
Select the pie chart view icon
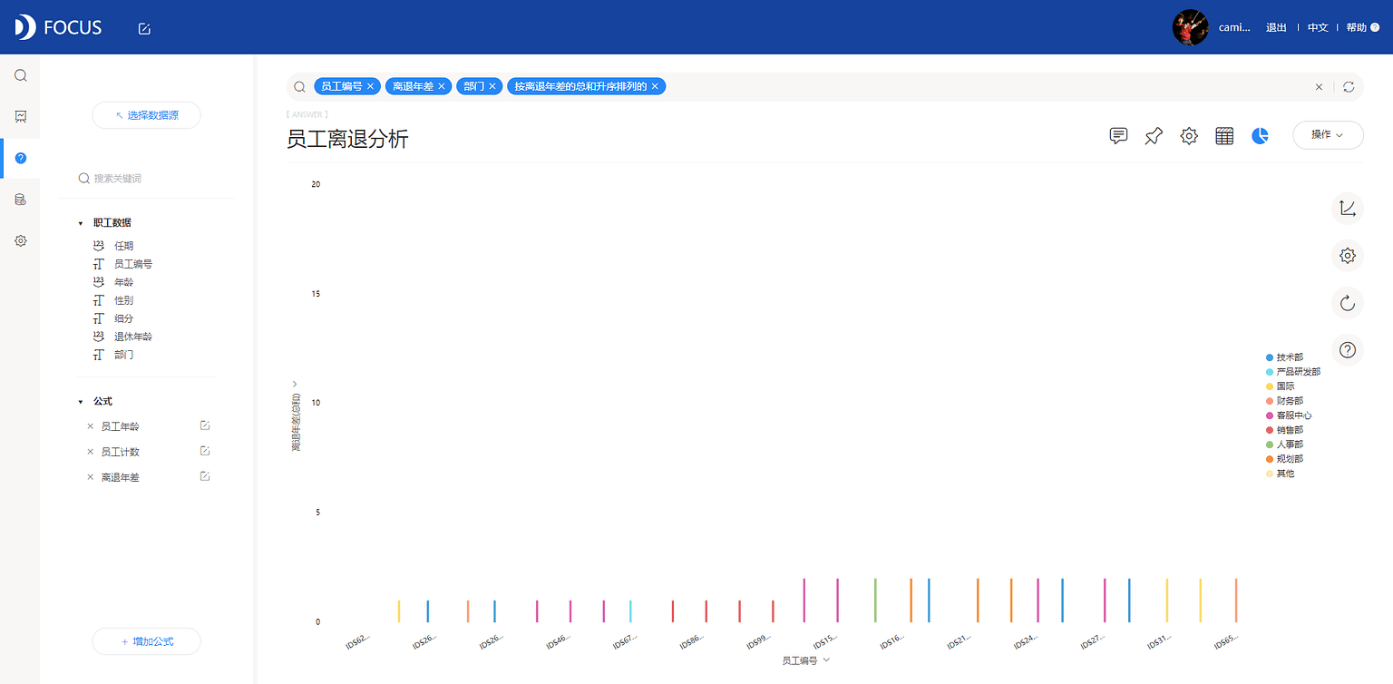(x=1260, y=136)
